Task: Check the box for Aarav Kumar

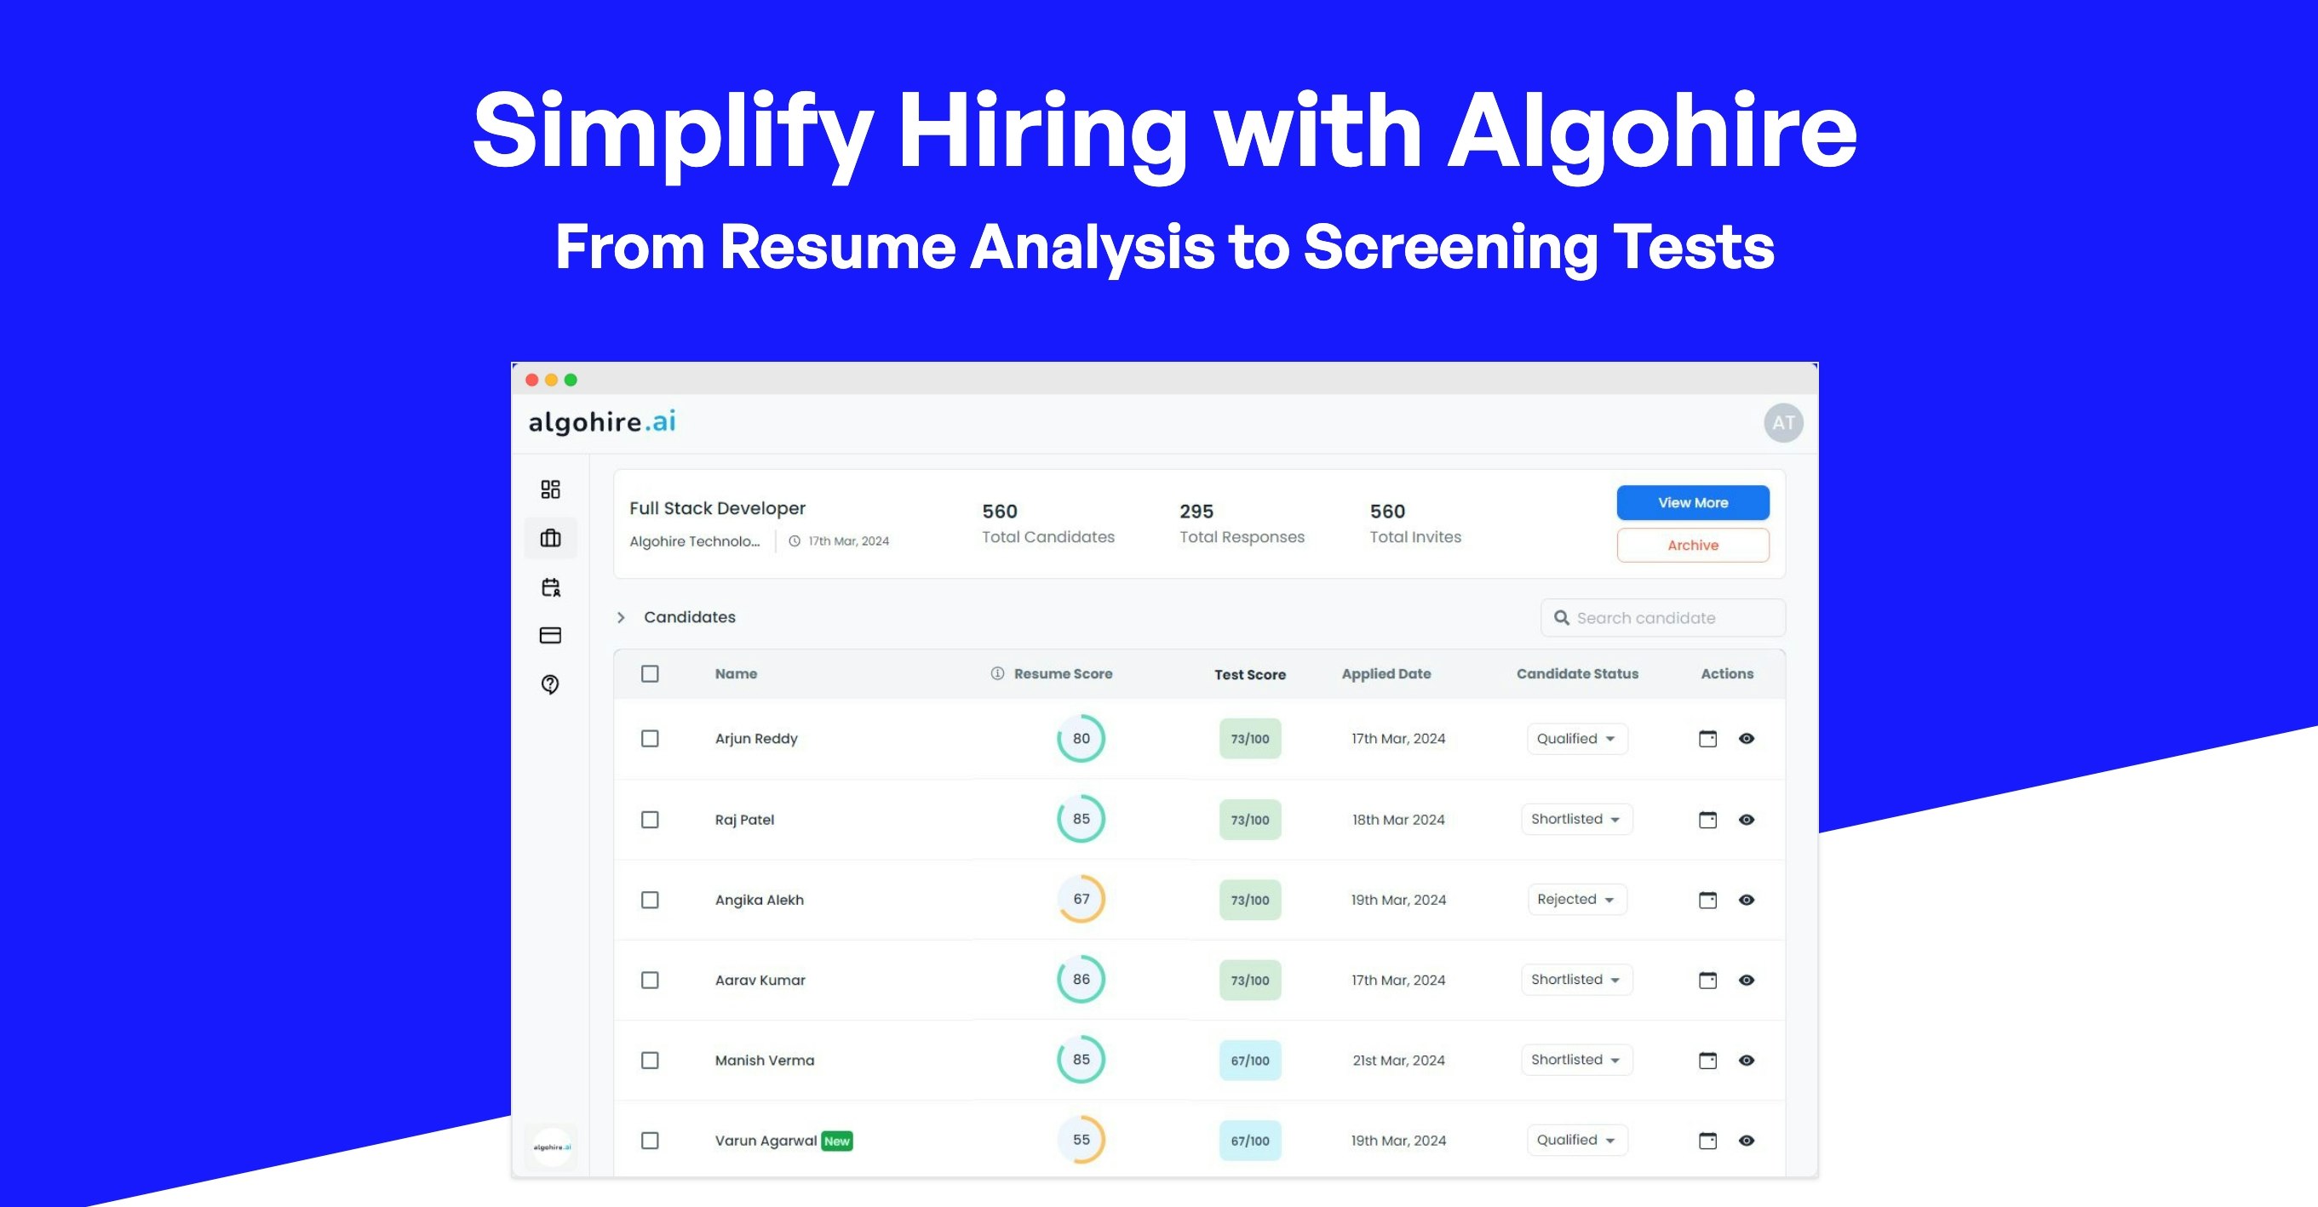Action: click(650, 981)
